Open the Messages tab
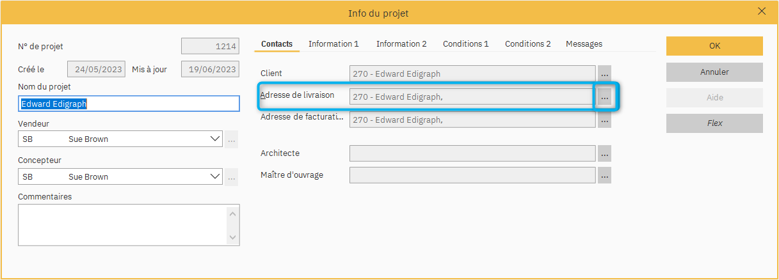779x280 pixels. (x=584, y=44)
